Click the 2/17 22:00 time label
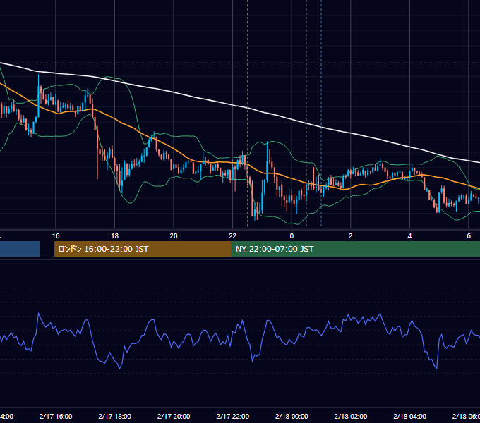Viewport: 480px width, 423px height. (233, 416)
